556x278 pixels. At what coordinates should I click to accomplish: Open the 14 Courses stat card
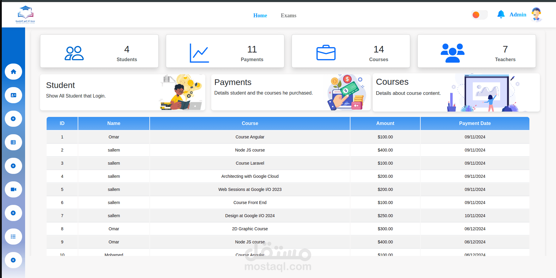(x=351, y=51)
